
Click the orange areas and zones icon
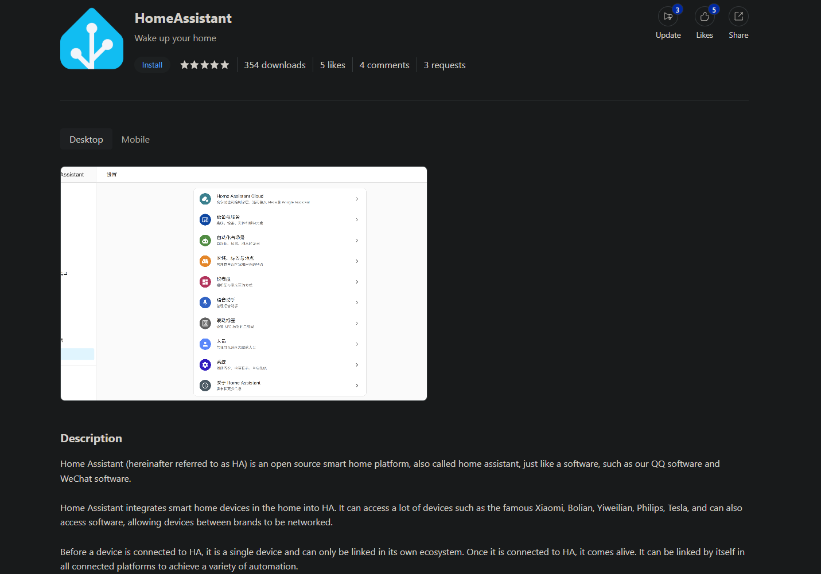point(205,261)
